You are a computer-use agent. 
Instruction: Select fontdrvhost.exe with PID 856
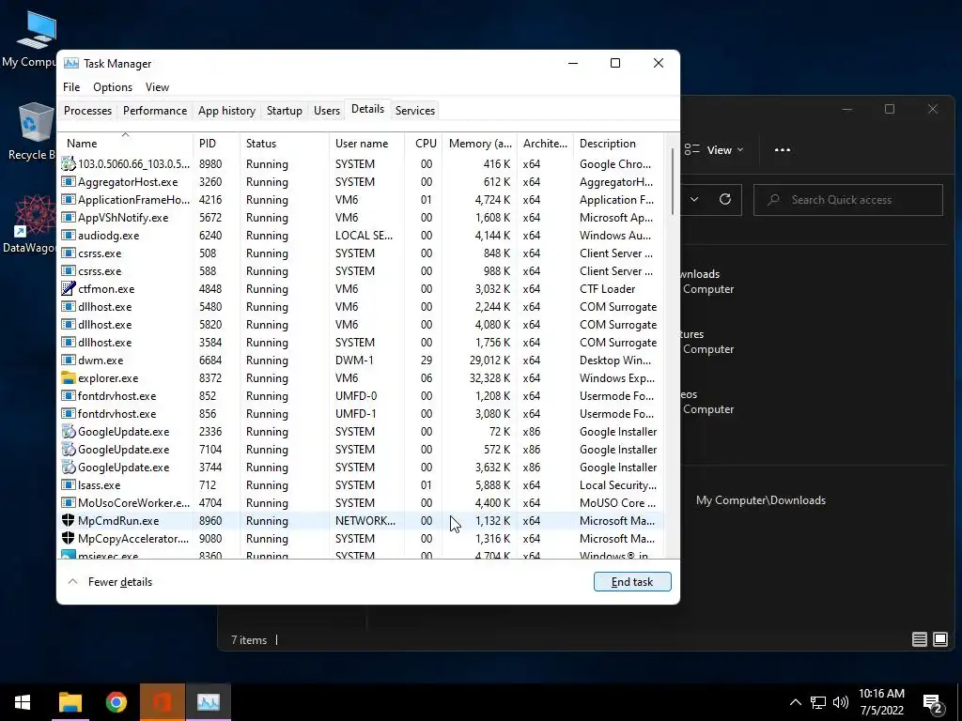[361, 414]
